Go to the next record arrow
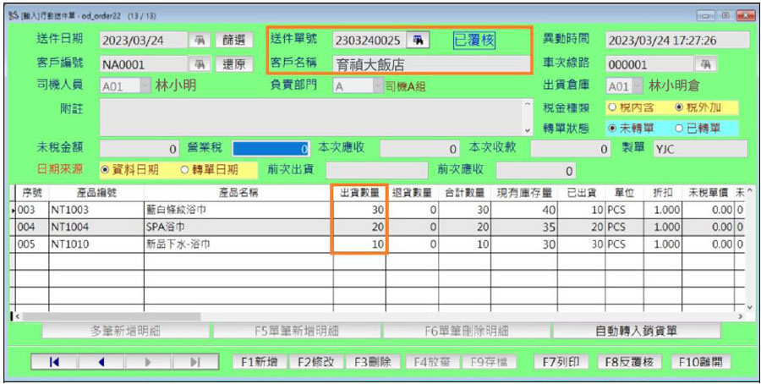The width and height of the screenshot is (761, 384). click(149, 362)
